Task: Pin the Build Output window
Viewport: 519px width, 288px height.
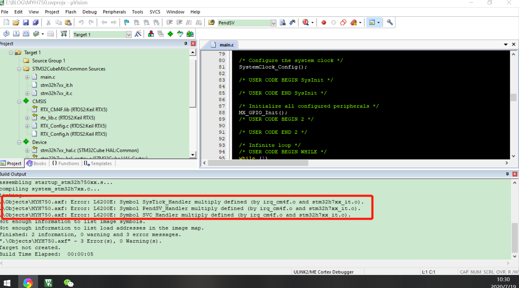Action: click(507, 174)
